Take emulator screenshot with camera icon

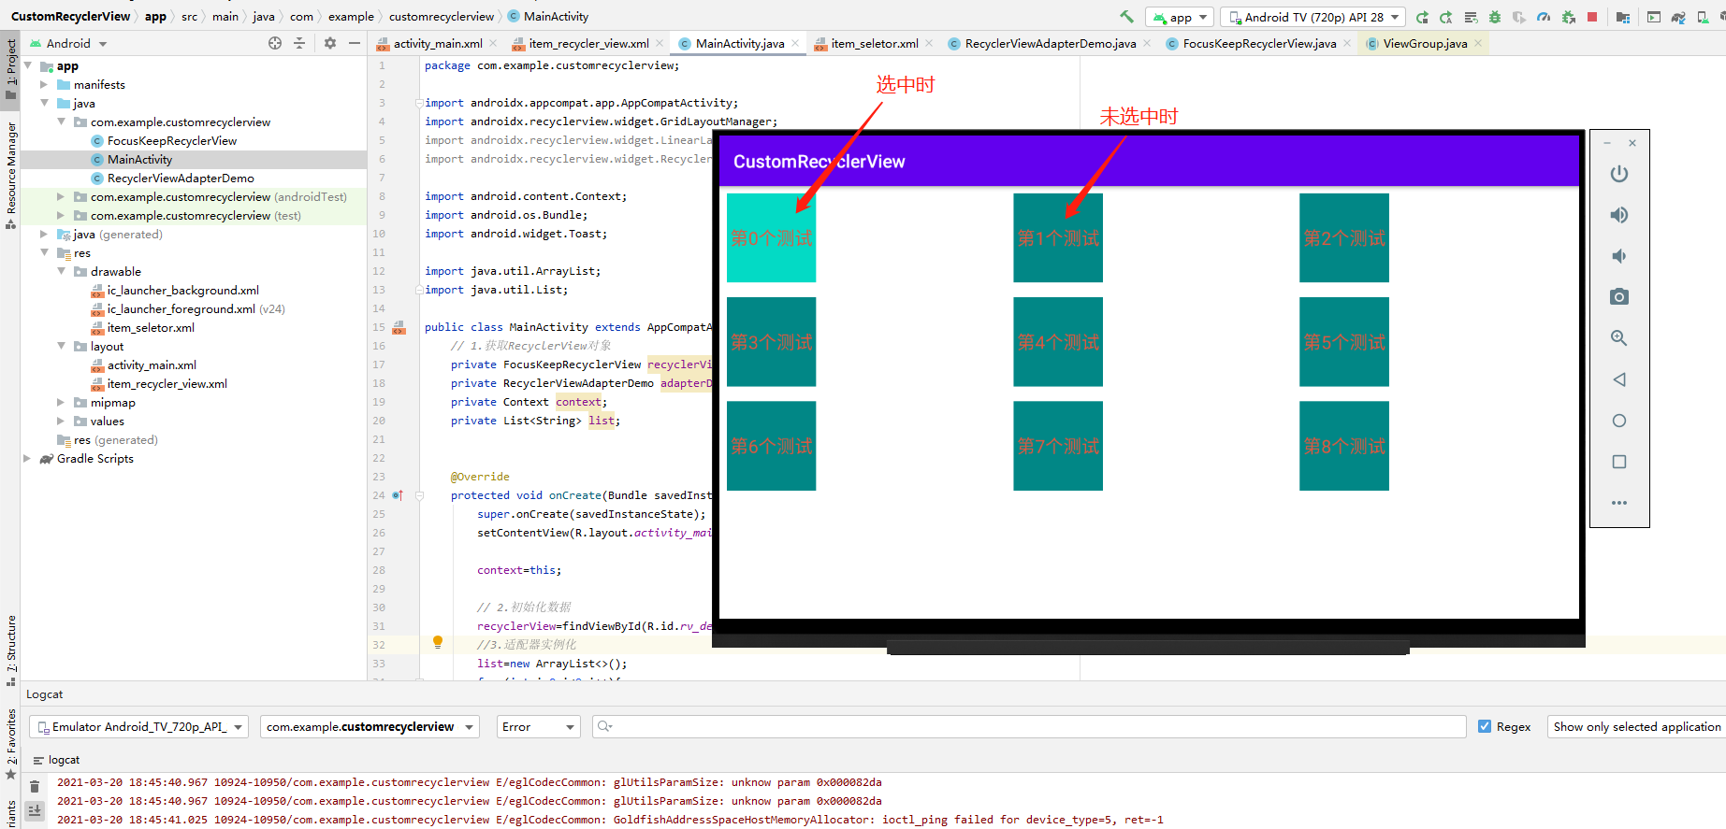[1619, 297]
